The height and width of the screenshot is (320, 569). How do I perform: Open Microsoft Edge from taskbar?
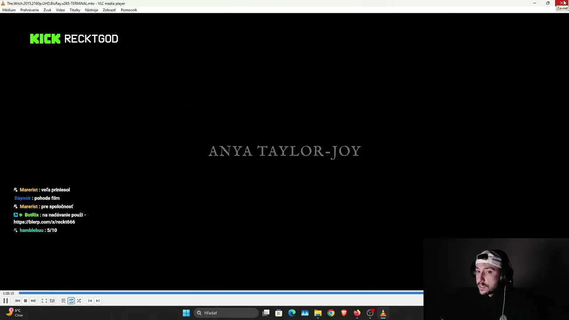(x=292, y=313)
